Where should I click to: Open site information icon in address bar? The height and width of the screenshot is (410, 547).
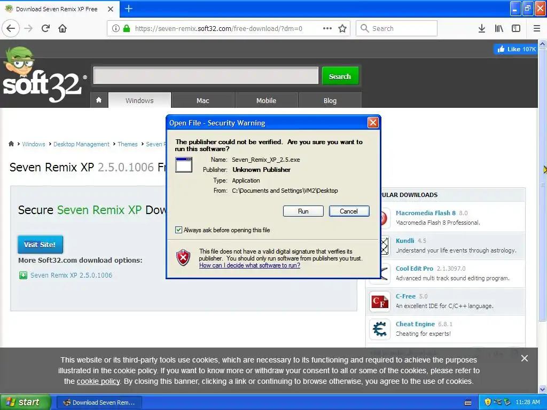[x=115, y=28]
